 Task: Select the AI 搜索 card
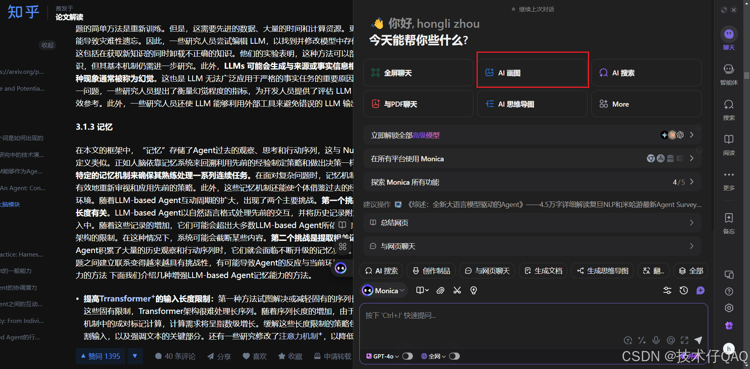coord(646,73)
